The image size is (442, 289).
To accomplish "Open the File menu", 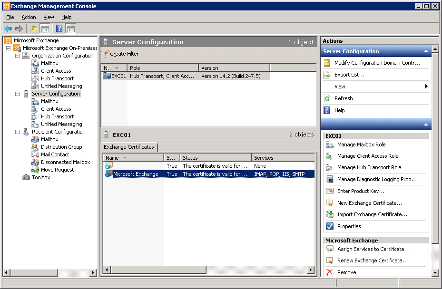I will [x=10, y=17].
